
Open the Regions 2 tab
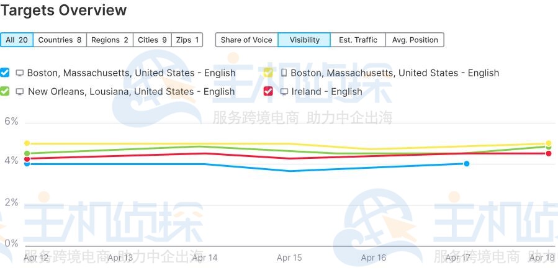tap(110, 40)
